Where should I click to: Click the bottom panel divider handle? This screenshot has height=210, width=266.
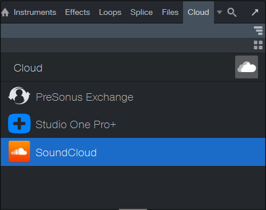(x=133, y=209)
